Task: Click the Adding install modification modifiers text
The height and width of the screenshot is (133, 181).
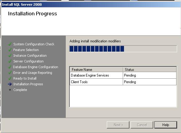Action: click(95, 41)
